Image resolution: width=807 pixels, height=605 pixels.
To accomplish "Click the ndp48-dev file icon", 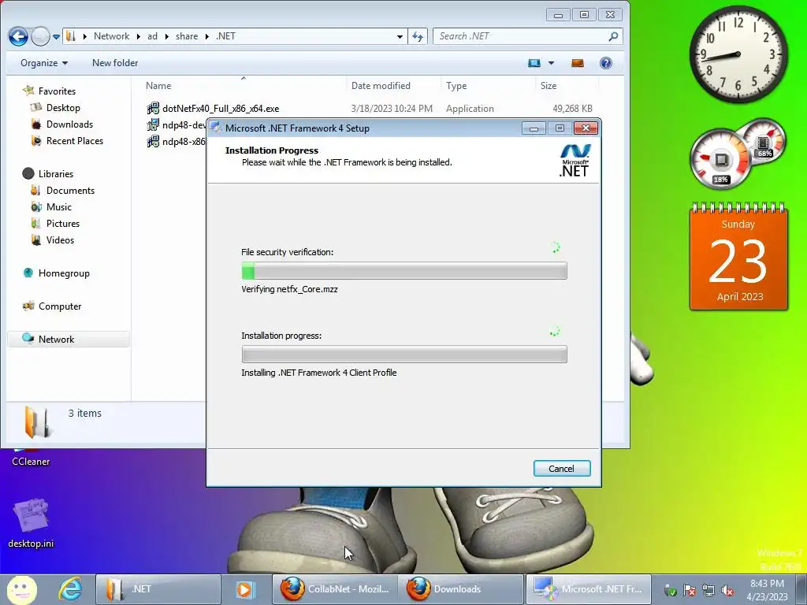I will (153, 125).
